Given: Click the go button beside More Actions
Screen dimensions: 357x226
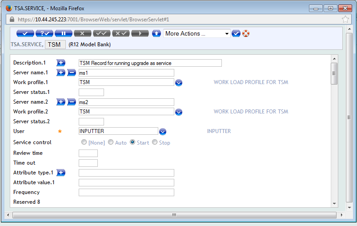Looking at the screenshot, I should pyautogui.click(x=236, y=33).
